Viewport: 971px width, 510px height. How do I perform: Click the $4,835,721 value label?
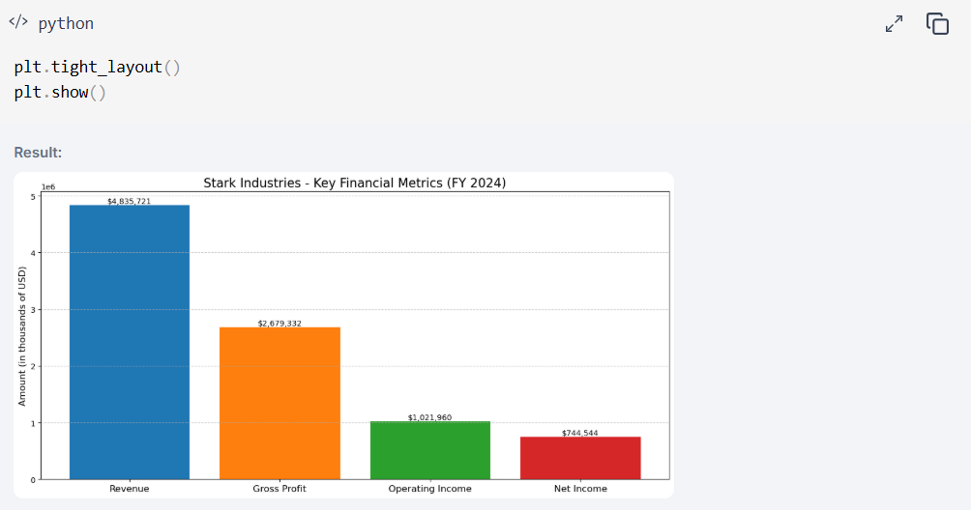130,201
